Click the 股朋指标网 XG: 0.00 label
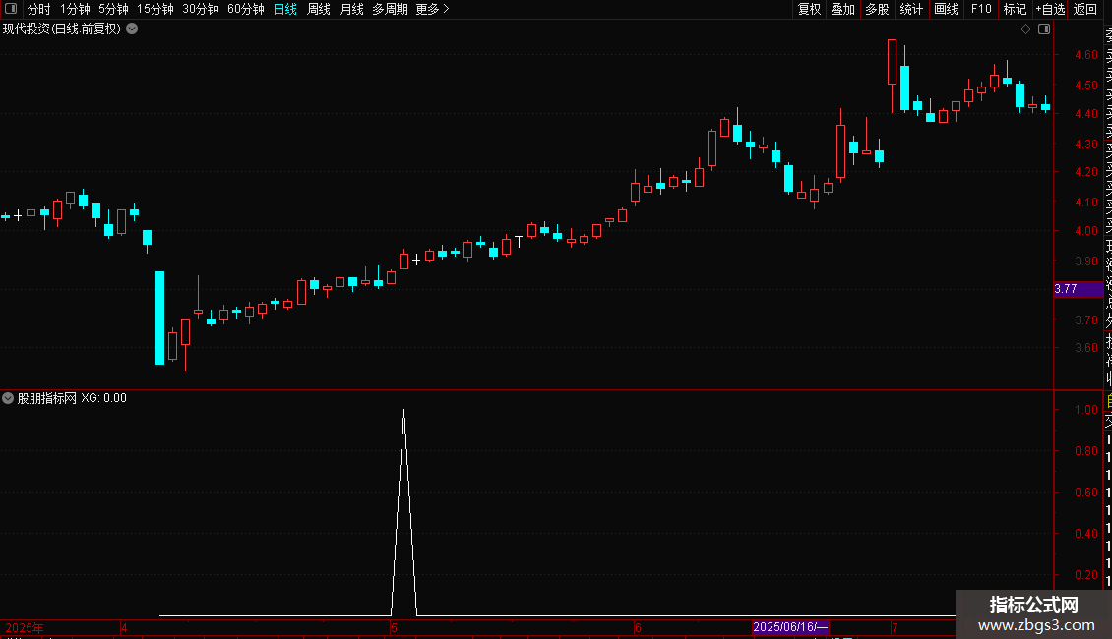The width and height of the screenshot is (1112, 639). pos(72,398)
